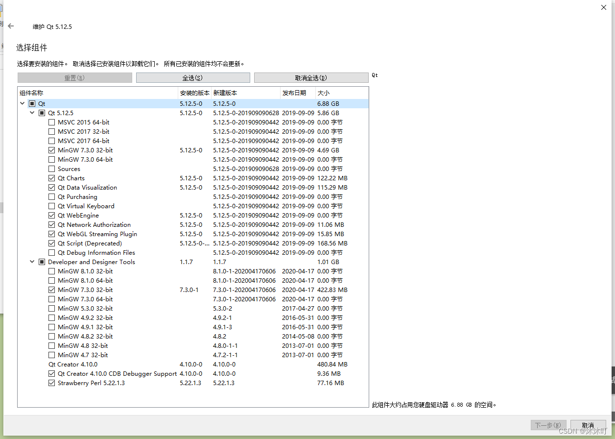The height and width of the screenshot is (439, 615).
Task: Click the 4.8.0-1-1 version text
Action: (x=225, y=346)
